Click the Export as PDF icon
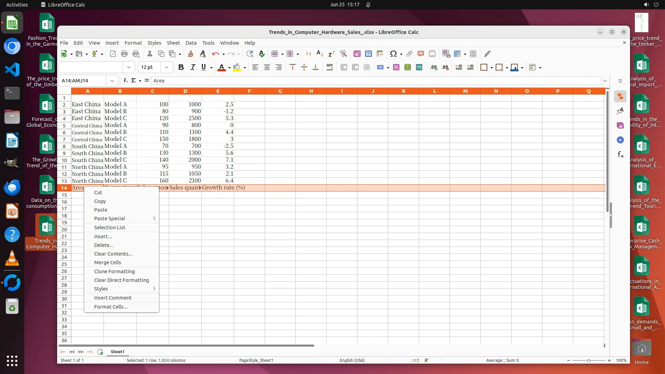The image size is (665, 374). [x=113, y=54]
